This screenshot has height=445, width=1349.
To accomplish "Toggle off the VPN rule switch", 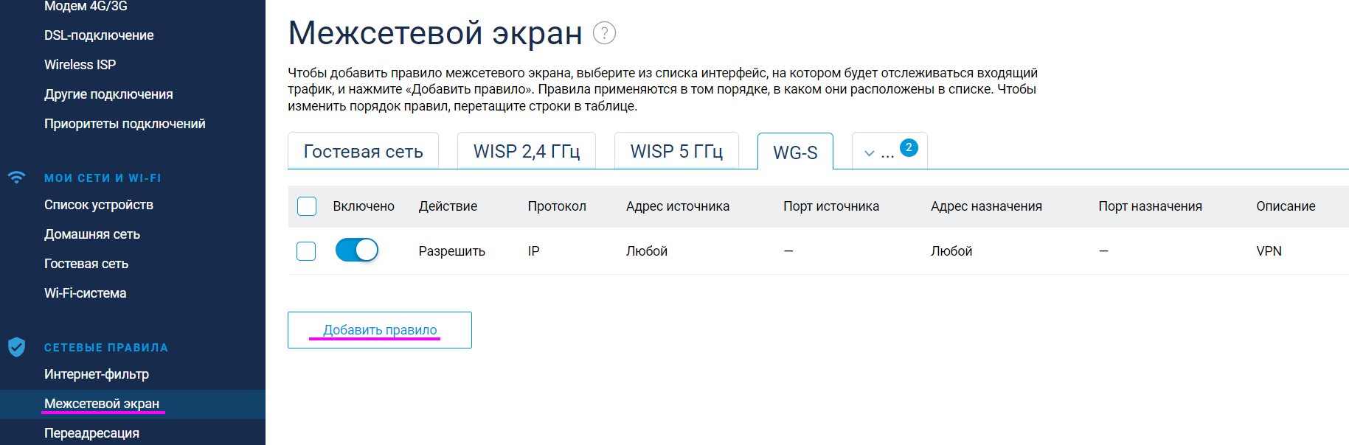I will point(357,250).
